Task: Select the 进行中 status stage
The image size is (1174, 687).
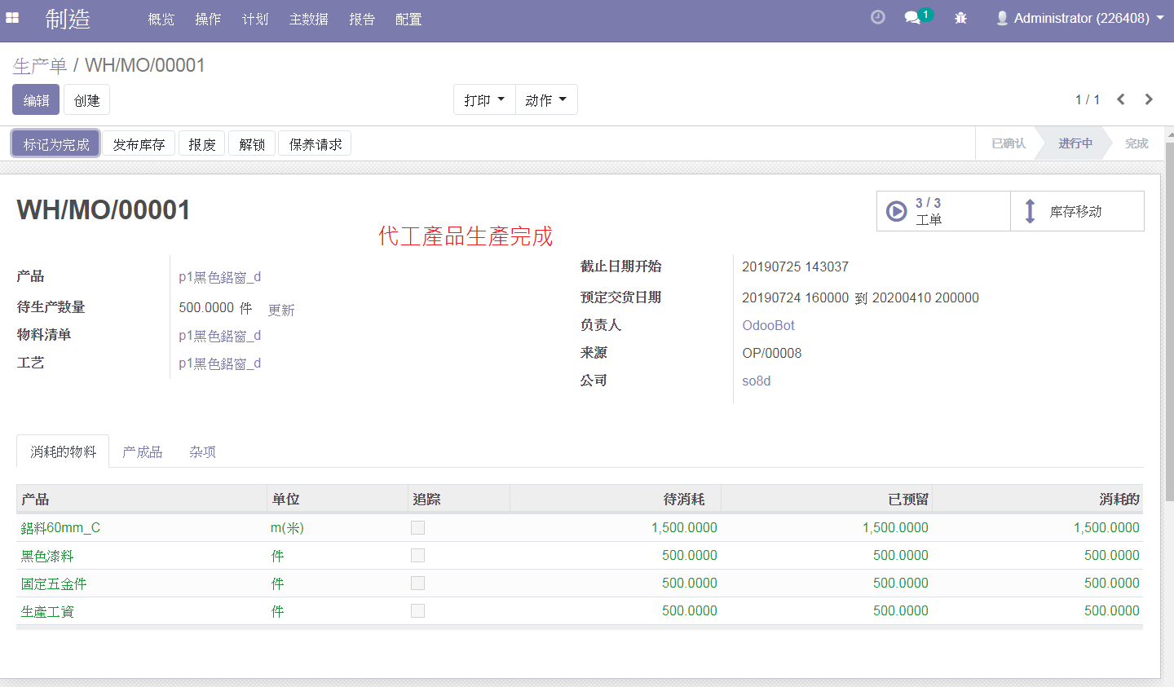Action: pyautogui.click(x=1075, y=143)
